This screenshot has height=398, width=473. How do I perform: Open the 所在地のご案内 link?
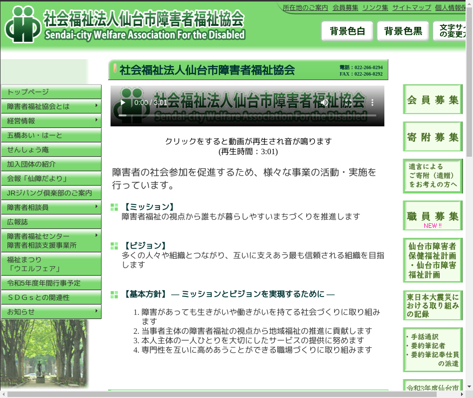pyautogui.click(x=305, y=7)
